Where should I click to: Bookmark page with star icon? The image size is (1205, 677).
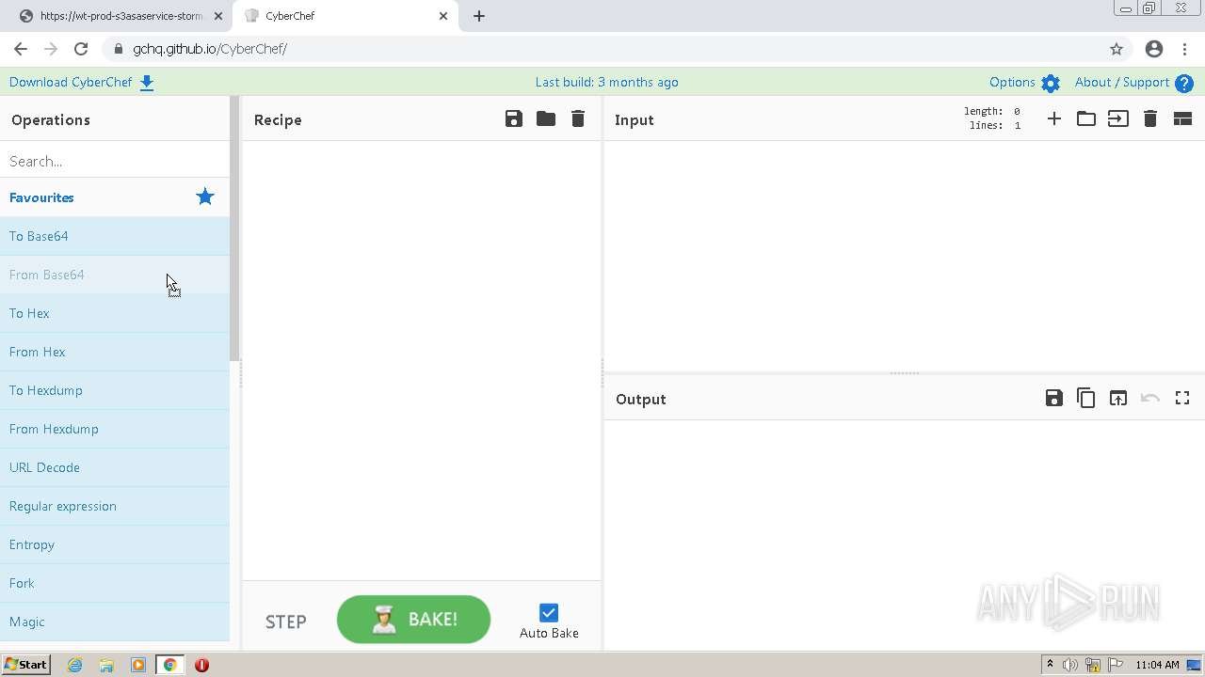coord(1117,49)
